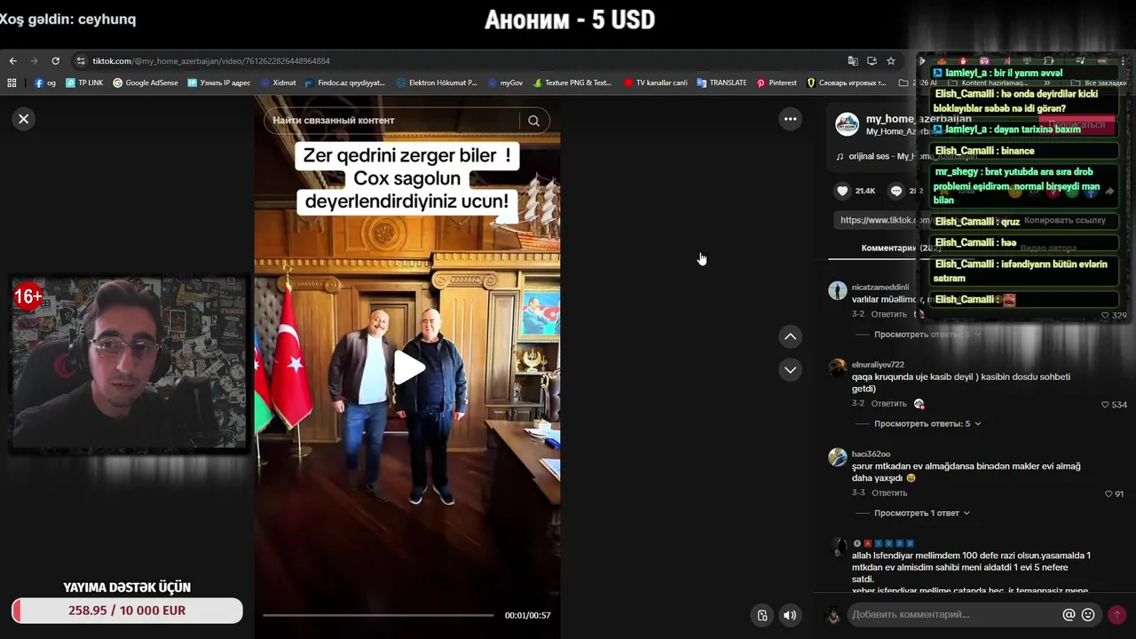
Task: Open the TP LINK bookmark
Action: (x=84, y=83)
